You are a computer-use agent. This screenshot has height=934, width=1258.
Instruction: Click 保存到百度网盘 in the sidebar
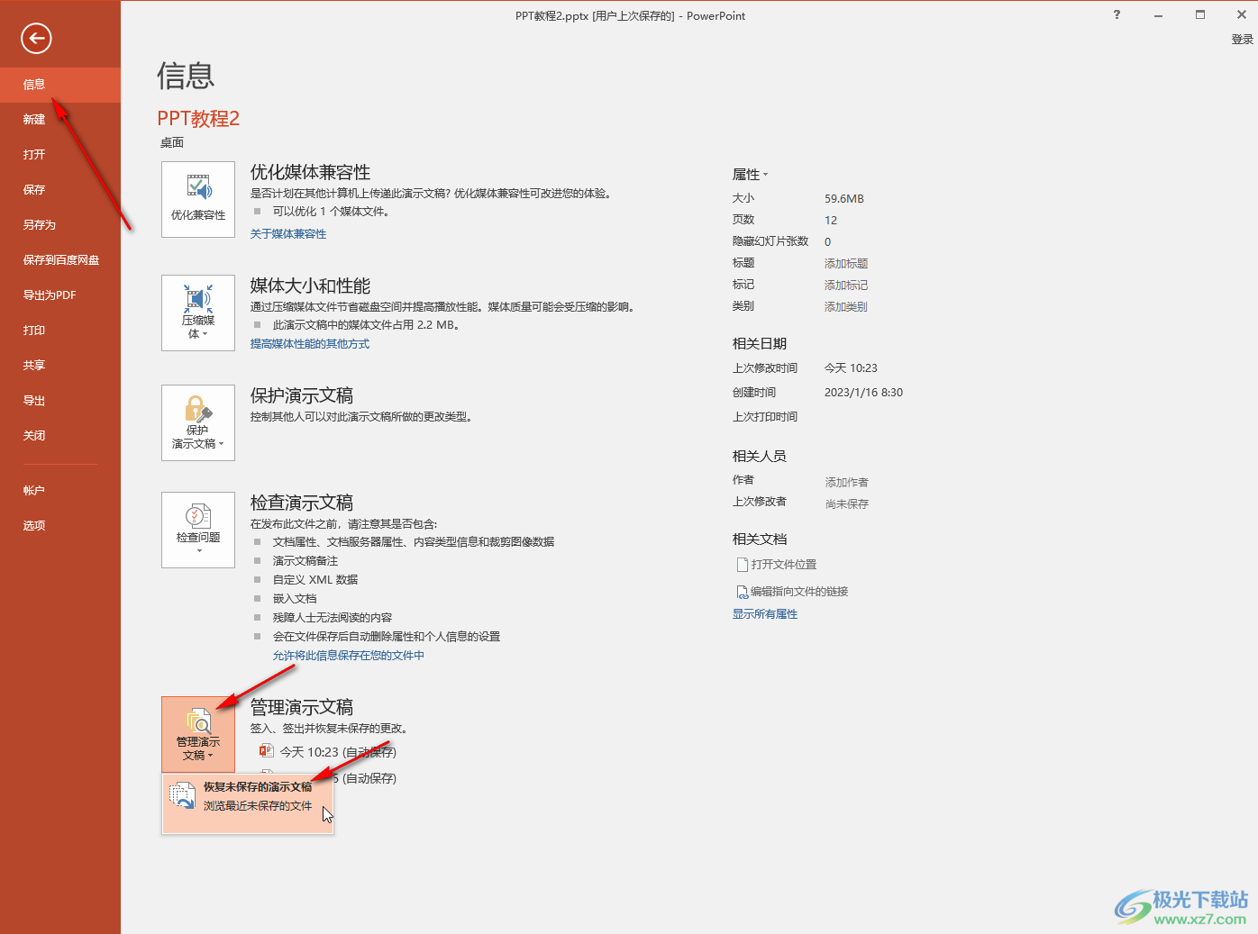click(x=60, y=260)
